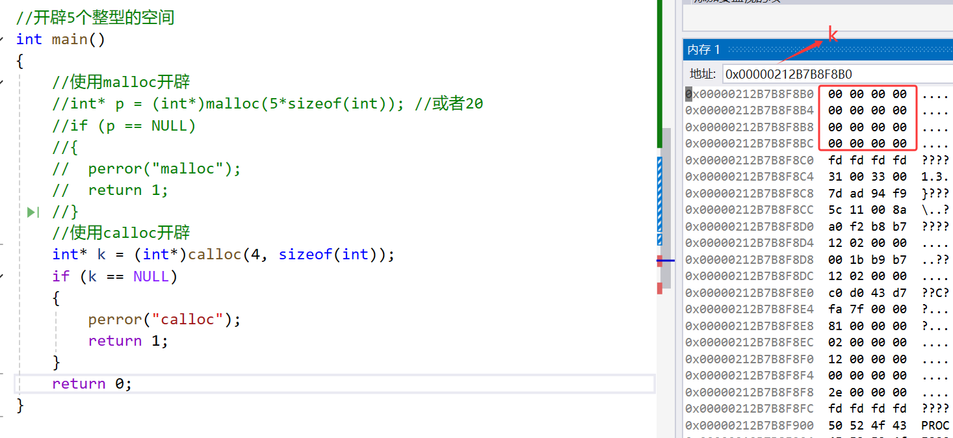The image size is (953, 438).
Task: Select hex bytes 81 00 00 00
Action: point(867,326)
